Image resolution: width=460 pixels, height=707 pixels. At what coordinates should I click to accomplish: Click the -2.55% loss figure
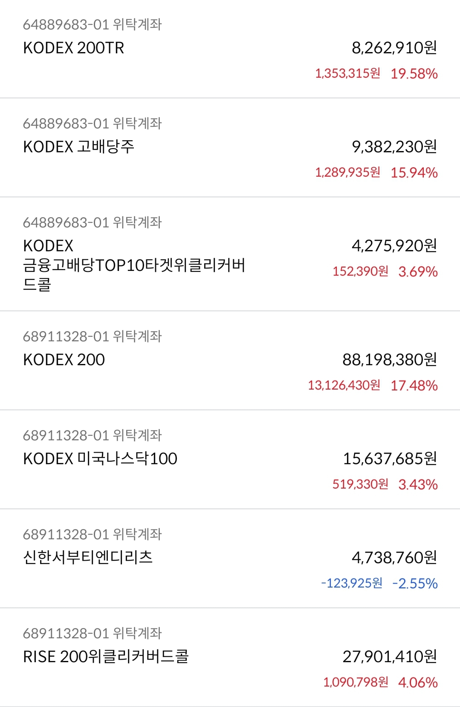pyautogui.click(x=415, y=584)
